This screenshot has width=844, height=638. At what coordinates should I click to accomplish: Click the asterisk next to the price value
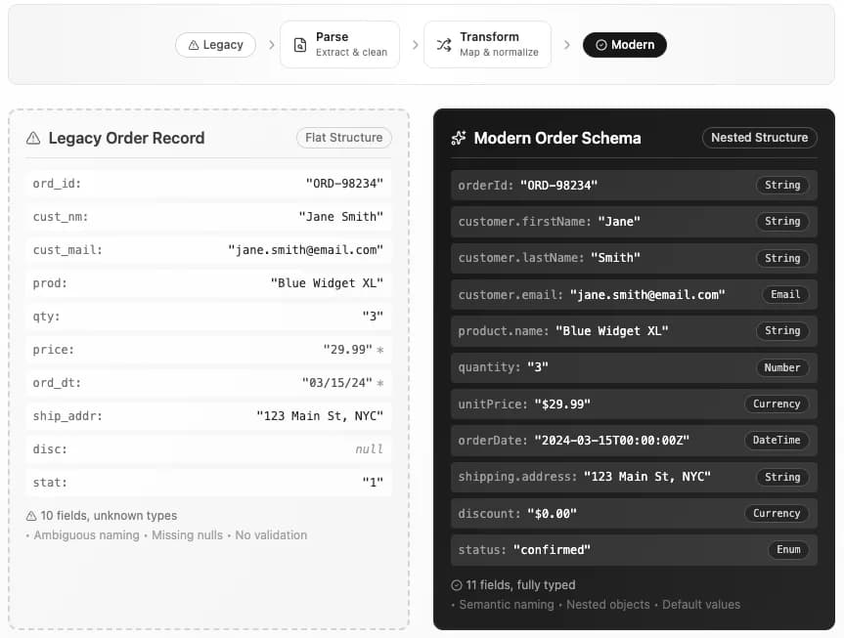pyautogui.click(x=380, y=350)
